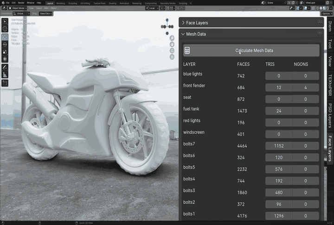Click the front fender NGONS value 4
This screenshot has width=334, height=225.
click(x=306, y=87)
